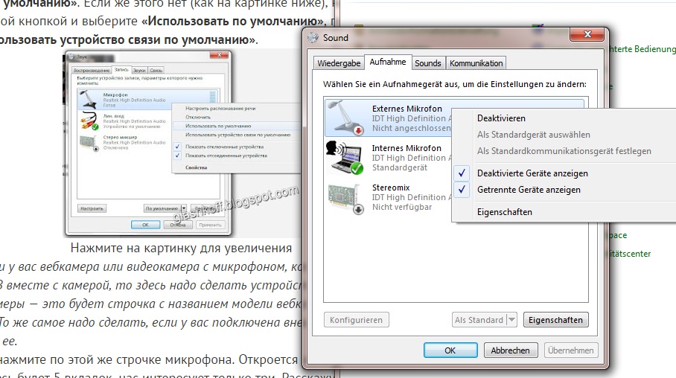Confirm with the OK button
Viewport: 676px width, 378px height.
coord(450,350)
